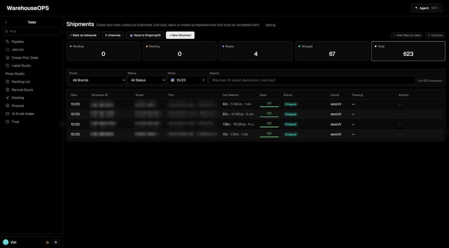Filter by the Ready card
Viewport: 449px width, 248px height.
click(256, 51)
